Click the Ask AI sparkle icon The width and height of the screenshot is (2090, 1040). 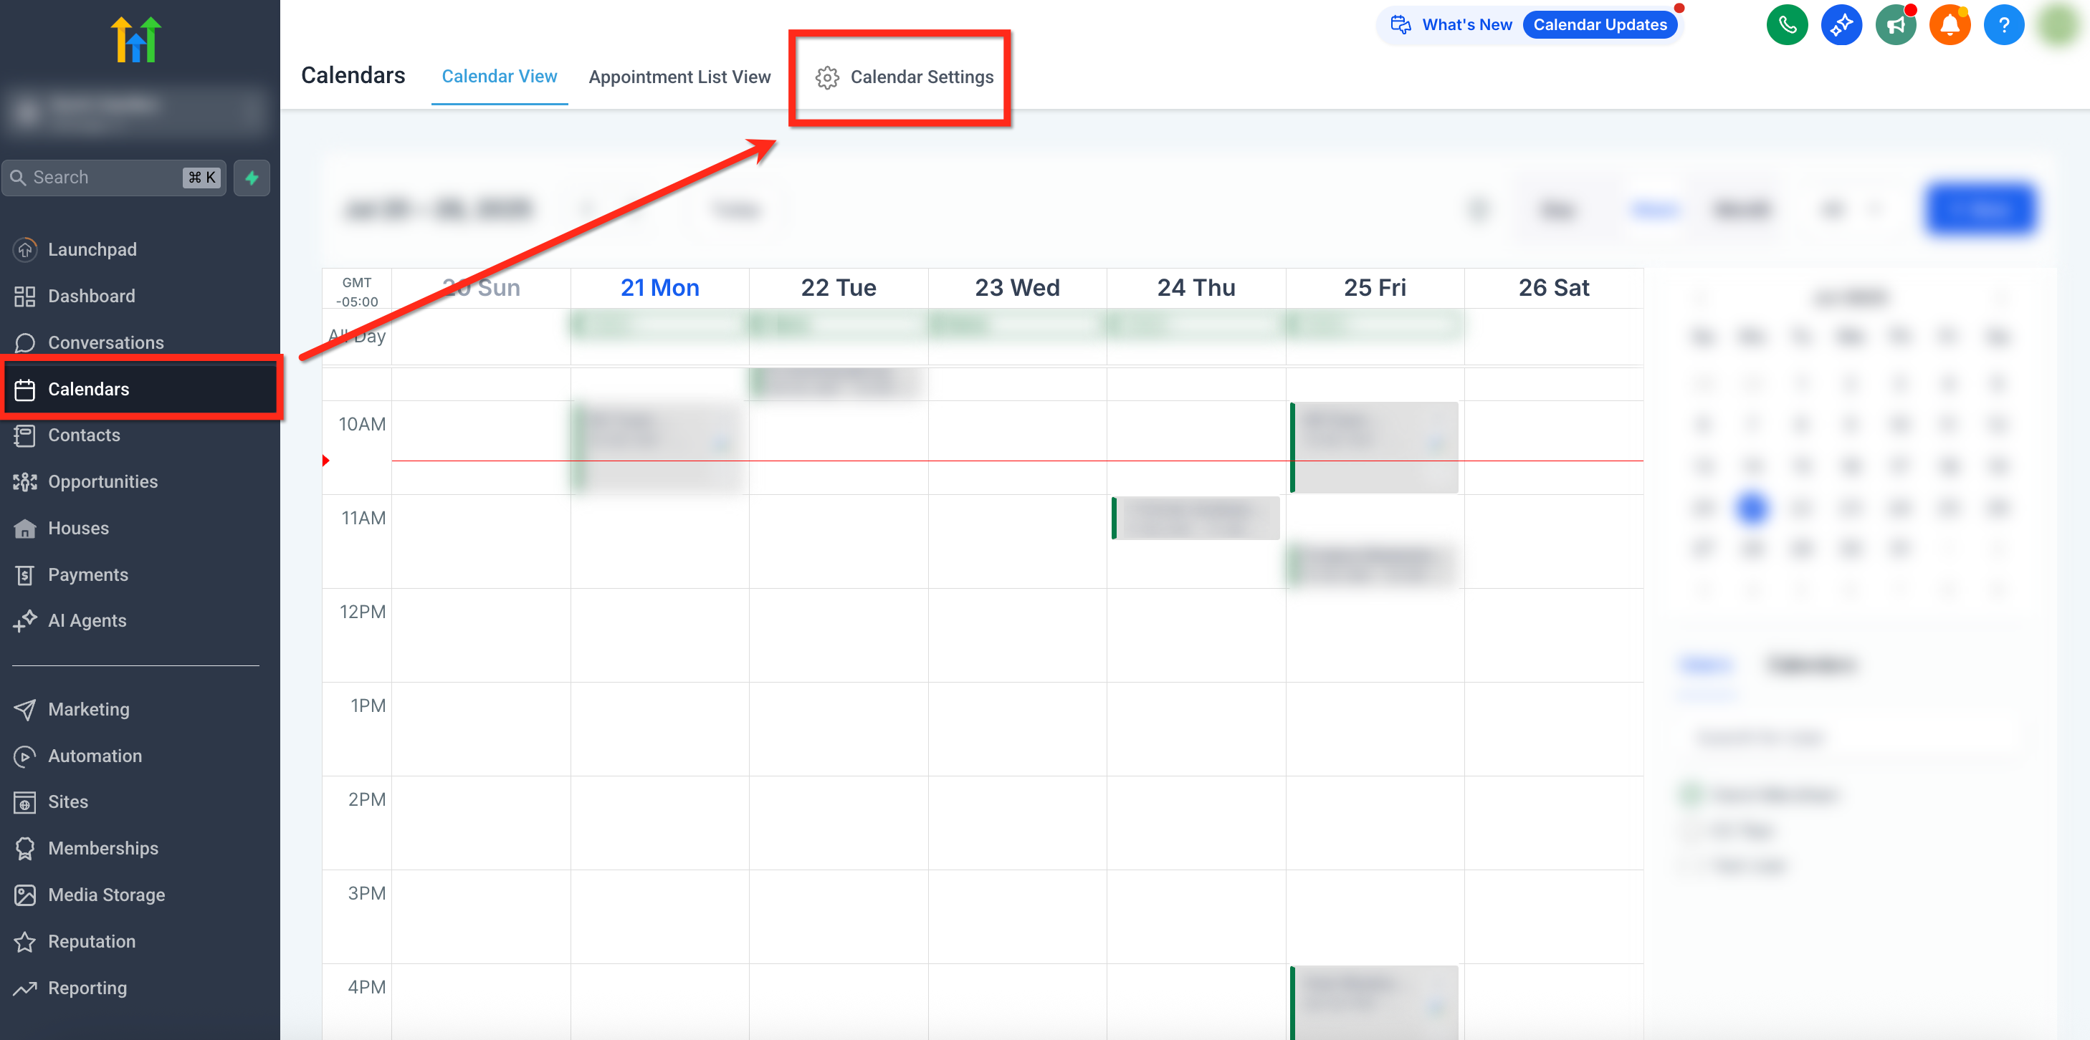click(1841, 25)
